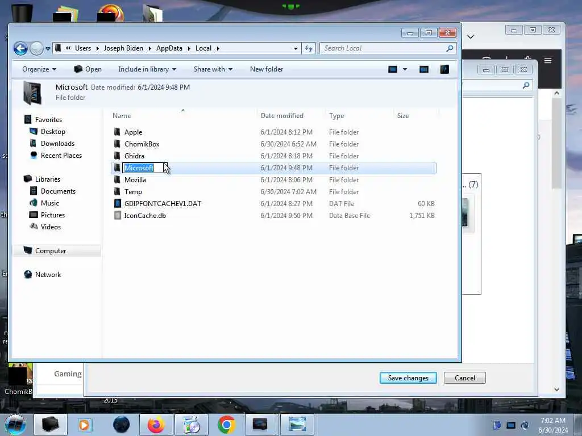Open Desktop in navigation pane
The image size is (582, 436).
coord(53,132)
